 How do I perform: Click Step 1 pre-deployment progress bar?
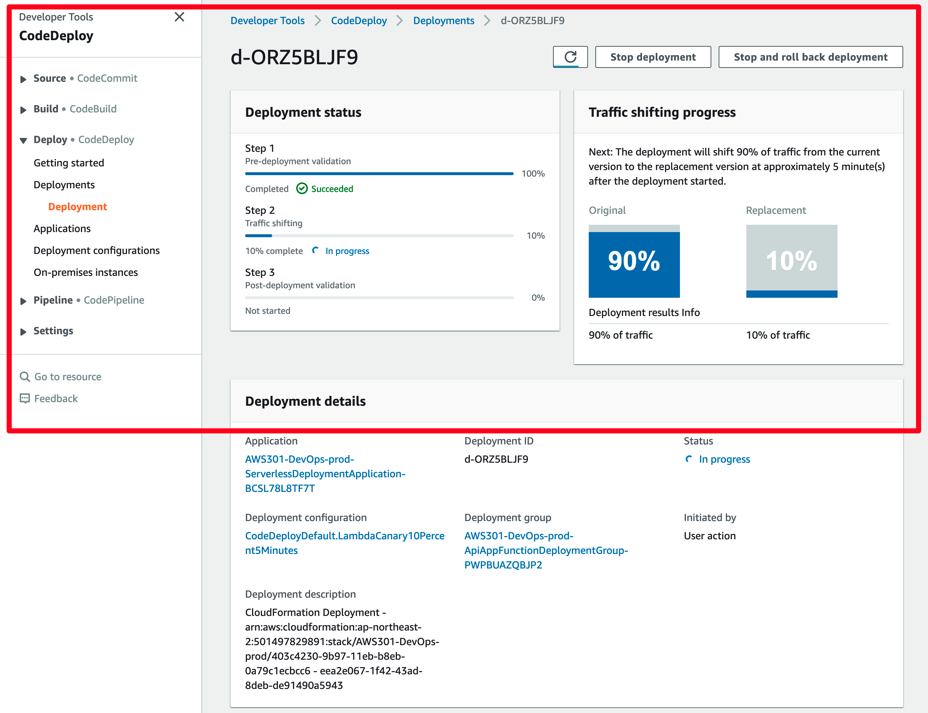(379, 174)
